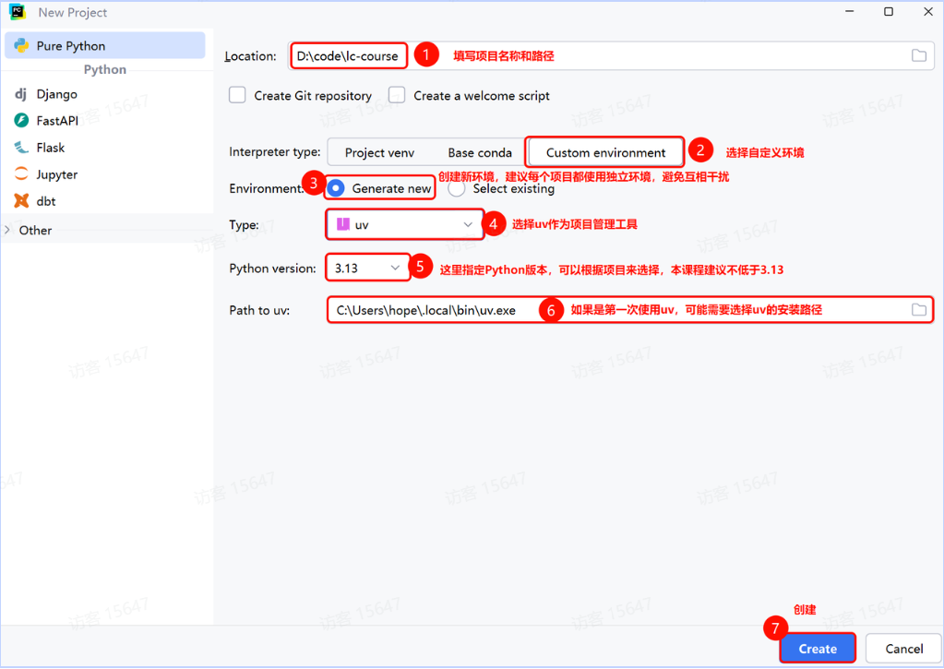The width and height of the screenshot is (944, 669).
Task: Open Python version dropdown 3.13
Action: coord(368,268)
